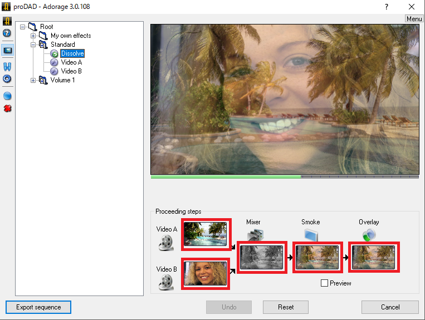Select the Dissolve effect in tree
425x320 pixels.
(72, 53)
